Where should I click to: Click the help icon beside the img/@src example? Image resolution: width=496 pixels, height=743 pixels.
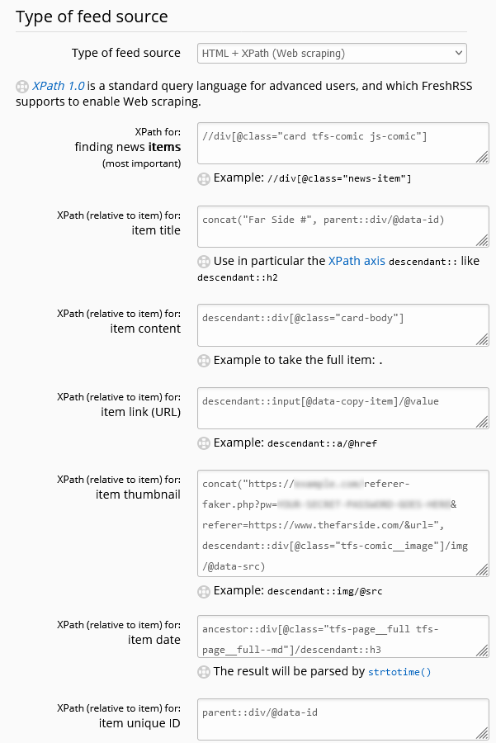coord(203,591)
